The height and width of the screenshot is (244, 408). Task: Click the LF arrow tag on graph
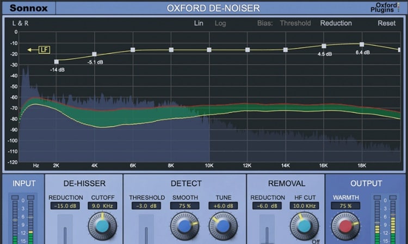[x=39, y=49]
